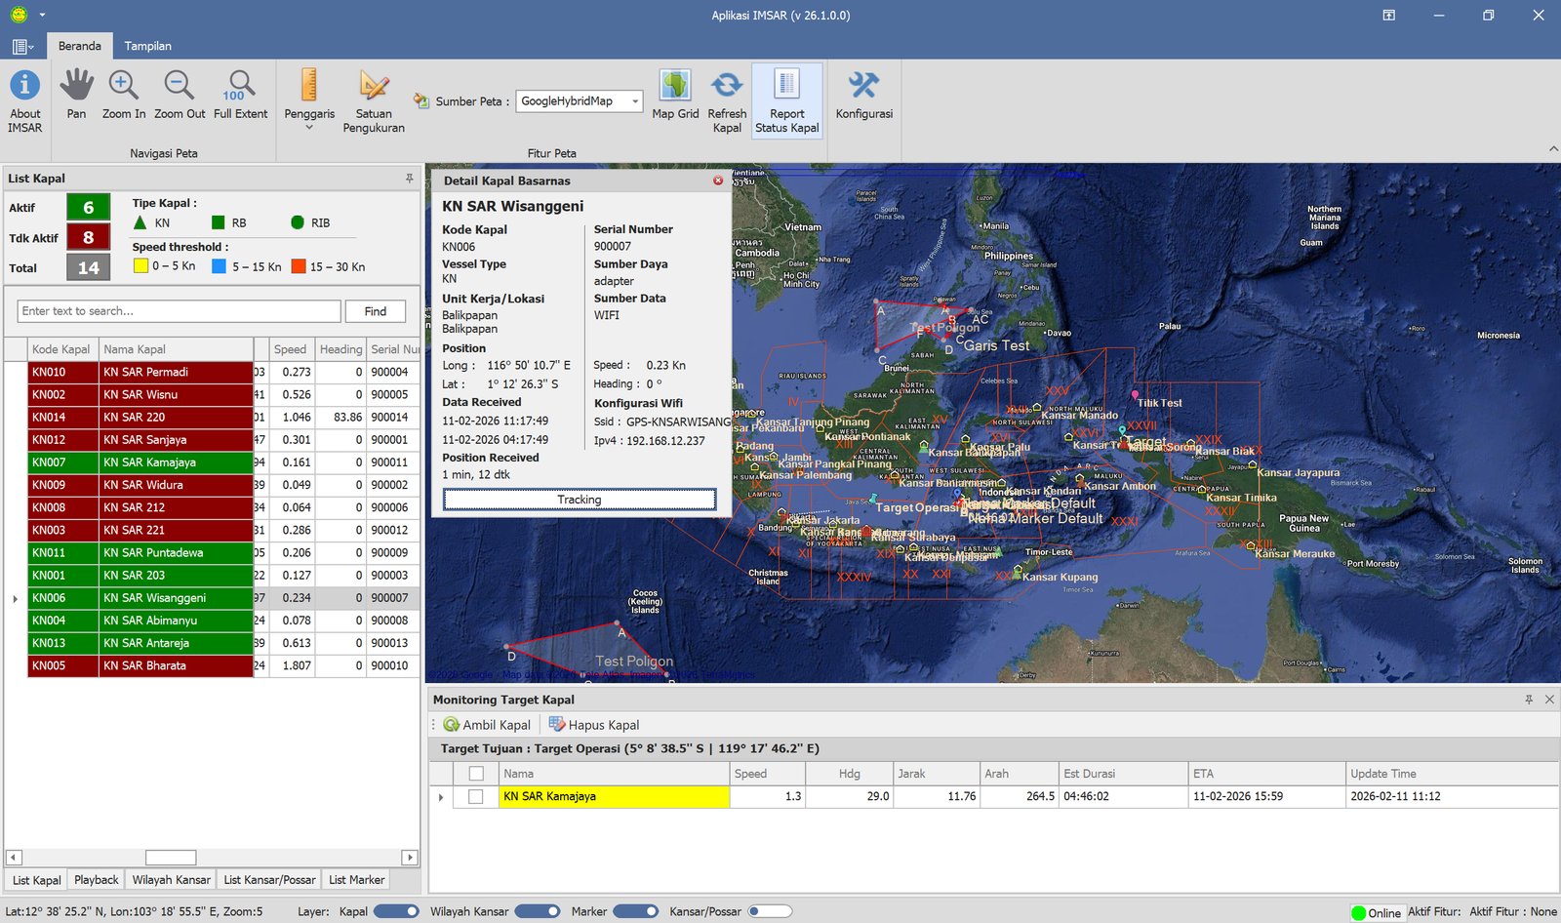Open Satuan Pengukuran settings
The image size is (1561, 923).
point(374,100)
